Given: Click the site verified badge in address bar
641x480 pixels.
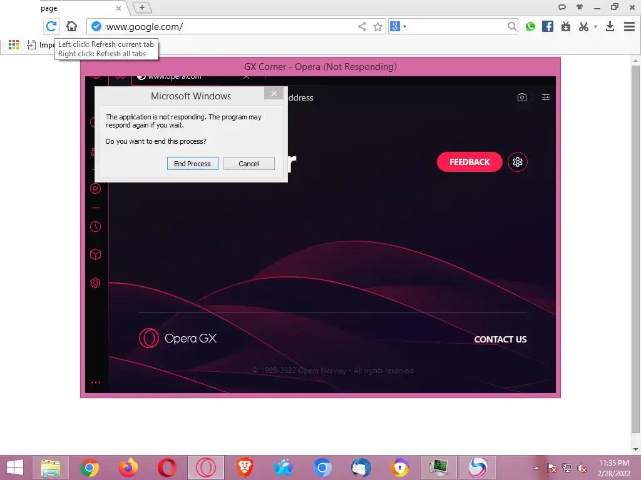Looking at the screenshot, I should coord(96,26).
